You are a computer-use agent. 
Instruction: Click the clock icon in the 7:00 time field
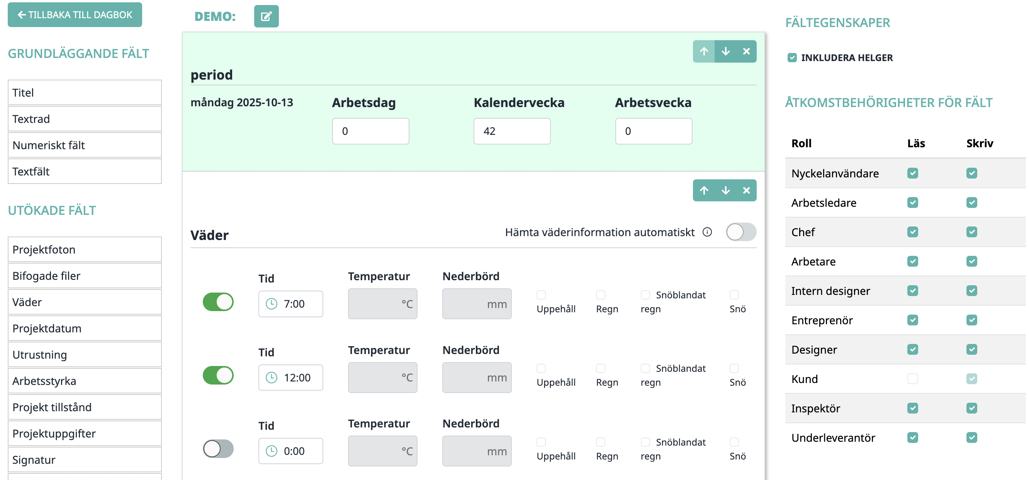coord(272,304)
